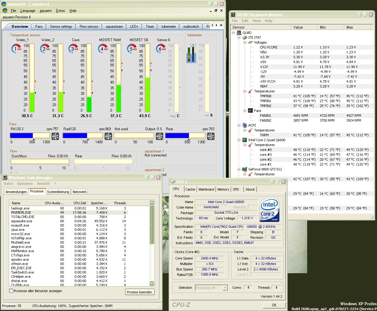Viewport: 377px width, 311px height.
Task: Click the MOSFET SB gauge icon numbered 5
Action: [132, 48]
